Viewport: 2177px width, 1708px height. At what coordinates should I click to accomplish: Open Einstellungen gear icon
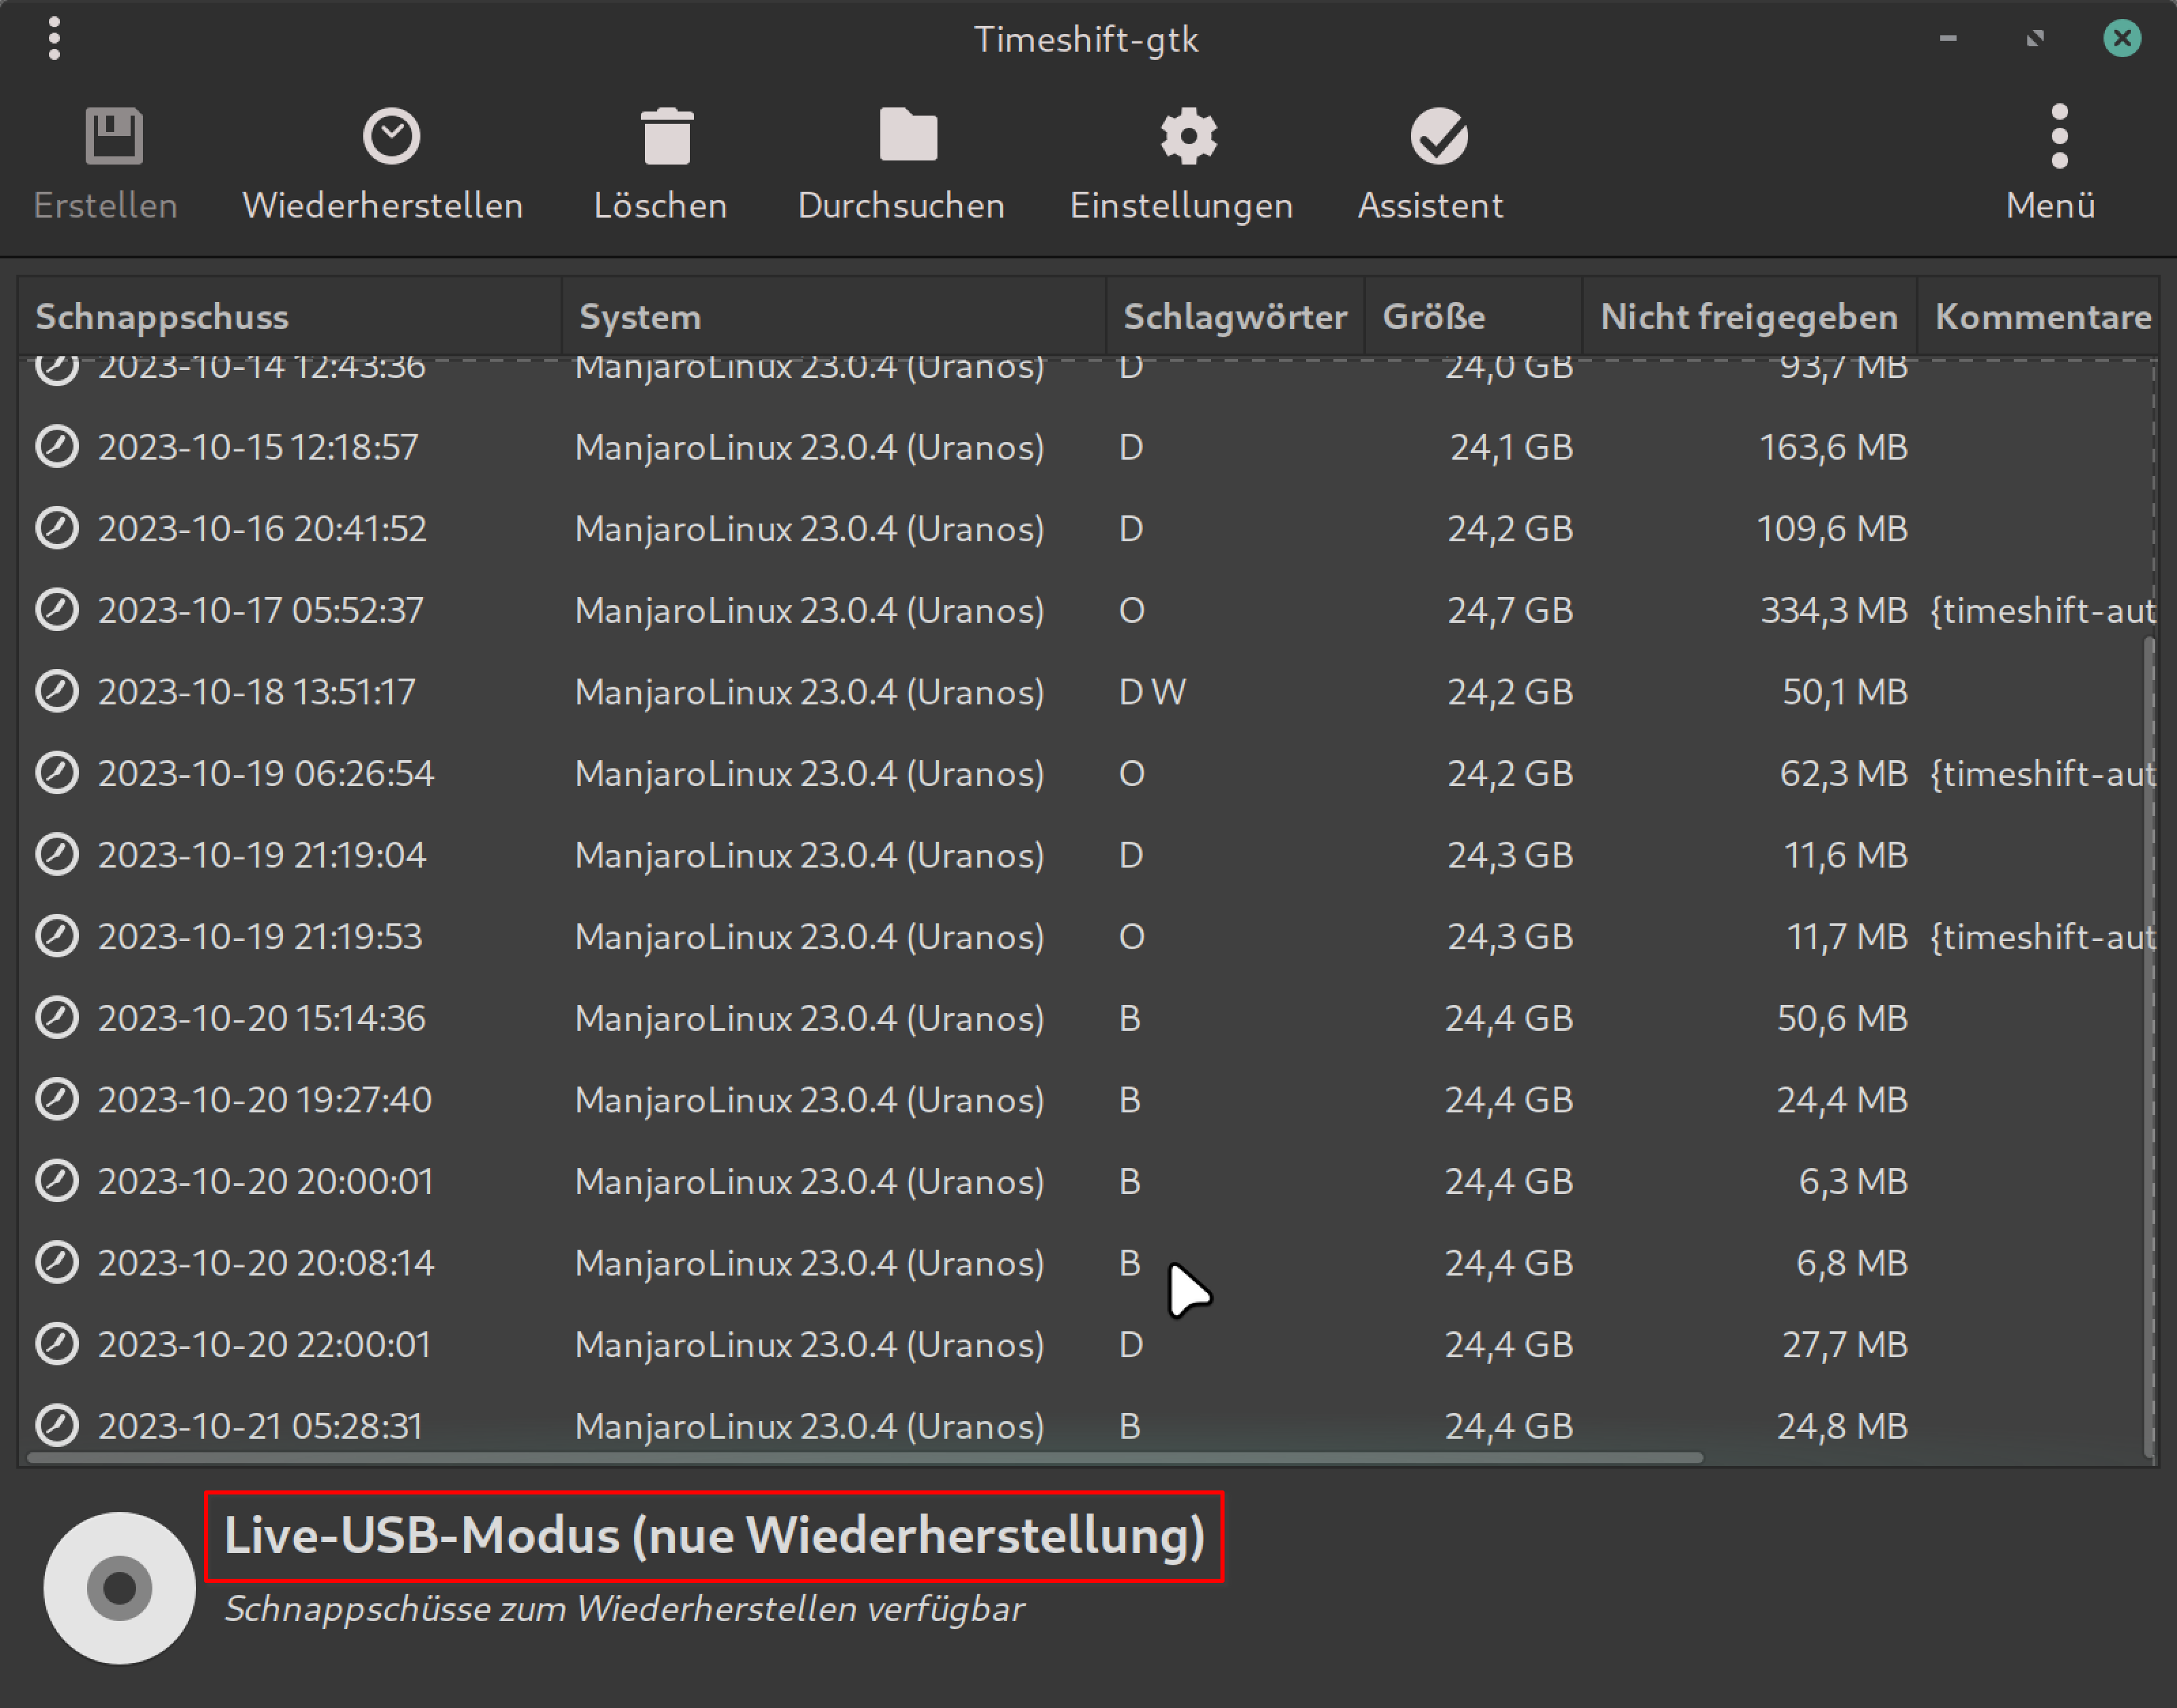click(1188, 136)
